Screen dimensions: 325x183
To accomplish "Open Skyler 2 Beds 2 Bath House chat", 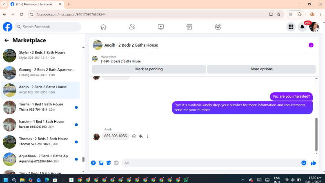I will pos(40,56).
